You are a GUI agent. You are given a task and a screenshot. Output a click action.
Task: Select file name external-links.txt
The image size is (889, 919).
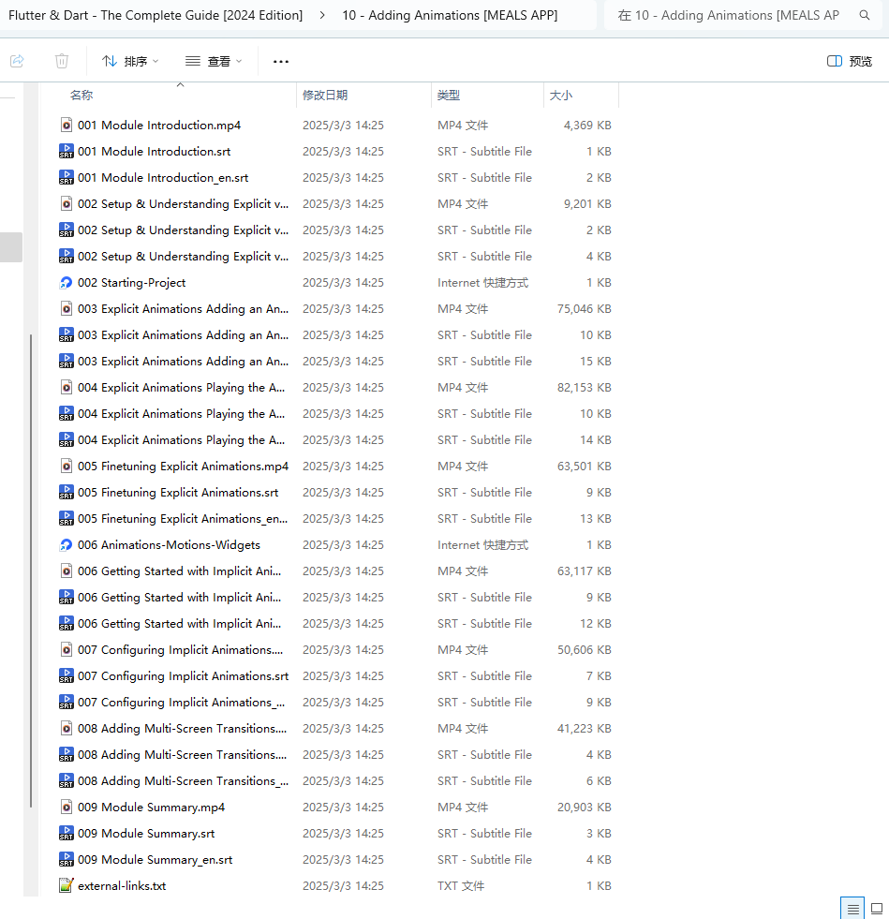point(122,885)
